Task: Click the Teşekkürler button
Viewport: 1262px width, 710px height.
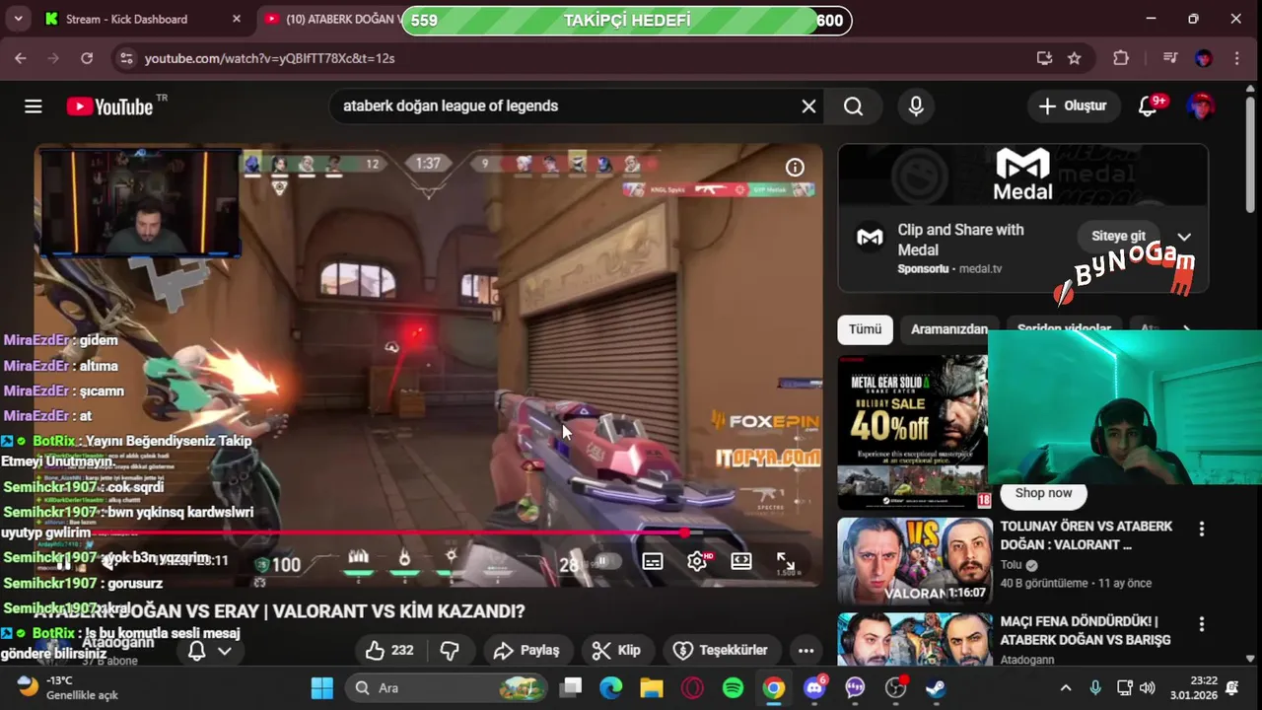Action: click(x=721, y=650)
